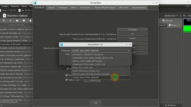Screen dimensions: 191x107
Task: Select the music note songs icon
Action: pos(10,21)
